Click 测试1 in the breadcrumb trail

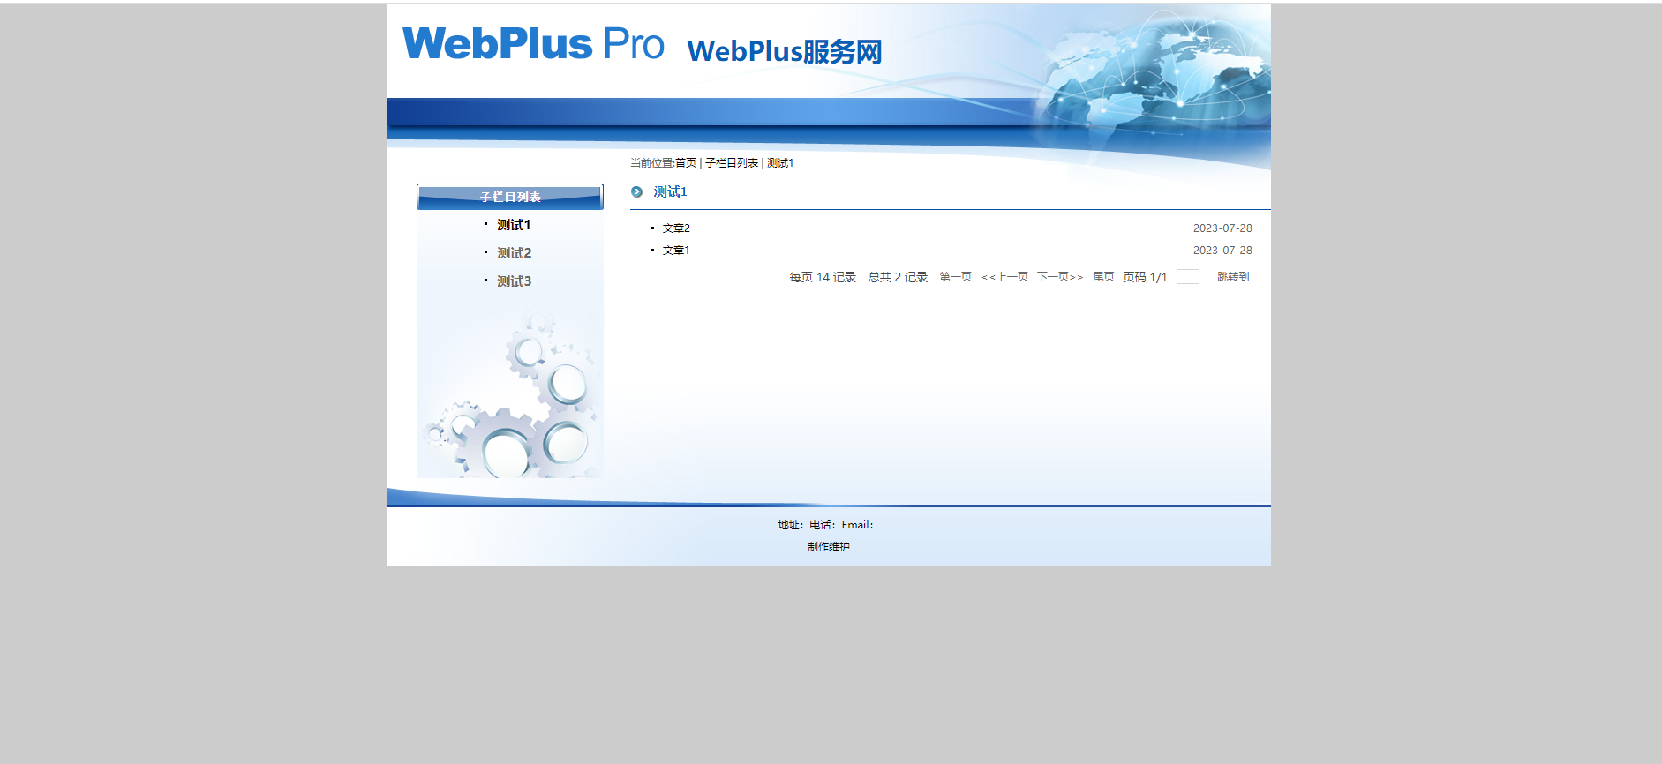tap(780, 163)
